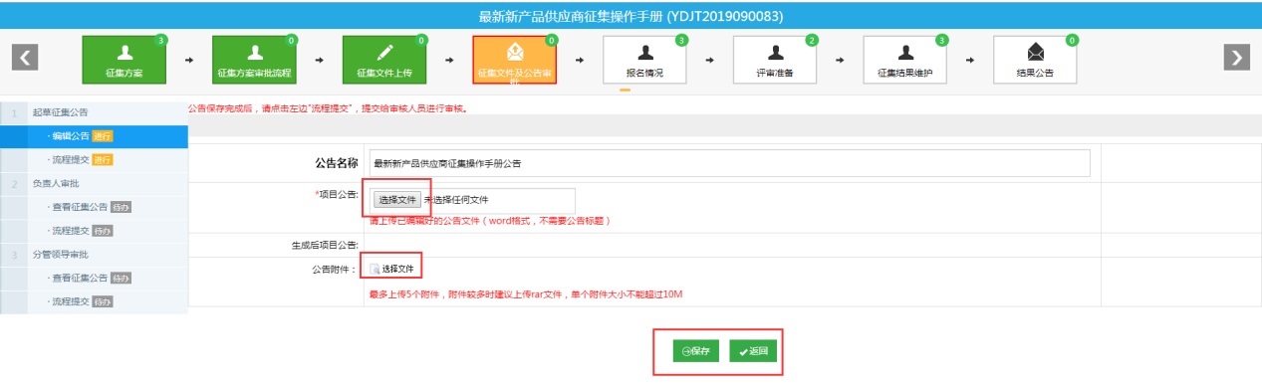
Task: Open 流程提交 under 分管领导审批
Action: [94, 301]
